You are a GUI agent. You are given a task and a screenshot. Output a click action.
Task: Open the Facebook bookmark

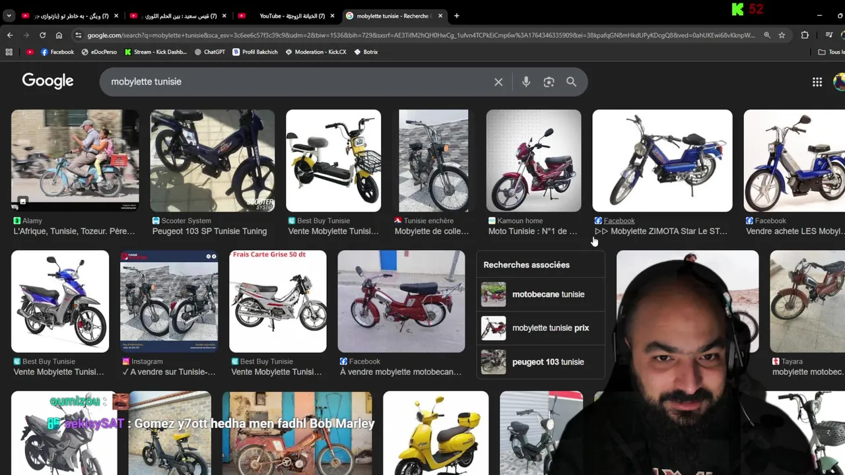(x=57, y=51)
